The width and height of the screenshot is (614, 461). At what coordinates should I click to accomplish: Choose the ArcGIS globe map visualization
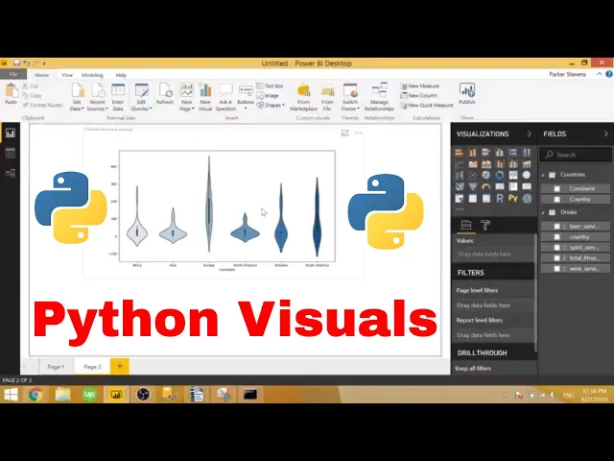pos(527,199)
